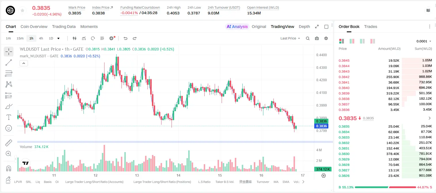Click the blue horizontal pane divider bar
This screenshot has height=193, width=436.
(x=175, y=142)
